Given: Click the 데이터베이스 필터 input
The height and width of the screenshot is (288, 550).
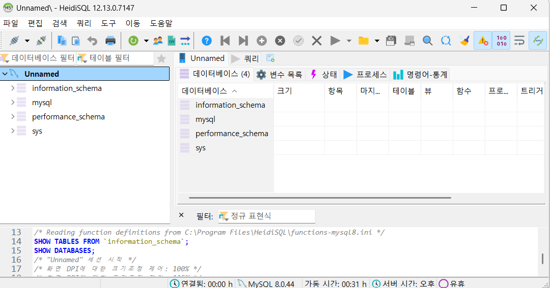Looking at the screenshot, I should click(38, 58).
